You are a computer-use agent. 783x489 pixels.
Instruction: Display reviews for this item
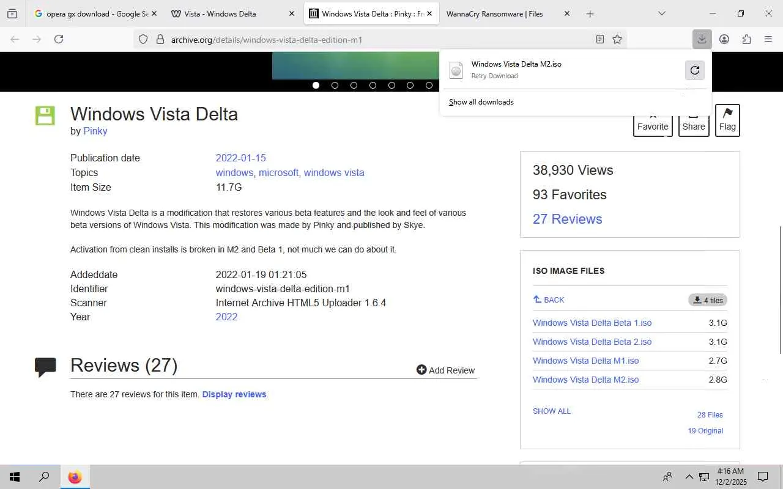pos(234,394)
